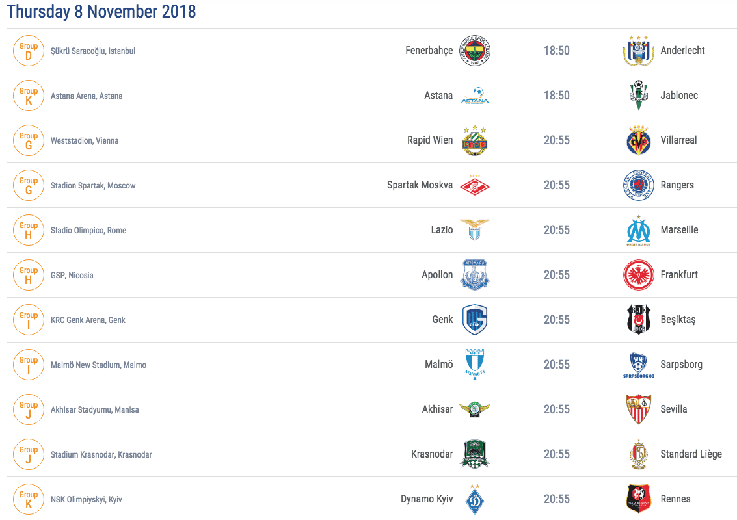Click the Fenerbahçe club crest
This screenshot has height=520, width=737.
click(x=475, y=51)
